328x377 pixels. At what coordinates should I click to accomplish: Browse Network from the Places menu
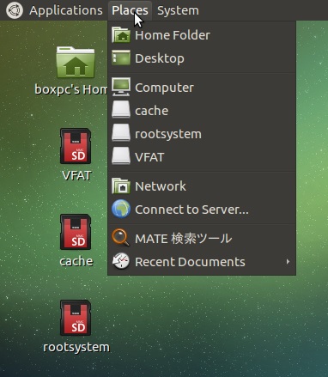[x=202, y=186]
